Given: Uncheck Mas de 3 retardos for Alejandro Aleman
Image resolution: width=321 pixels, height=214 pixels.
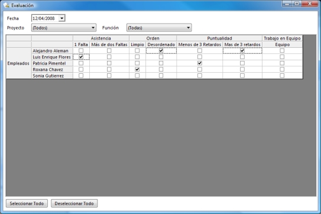Looking at the screenshot, I should point(242,51).
